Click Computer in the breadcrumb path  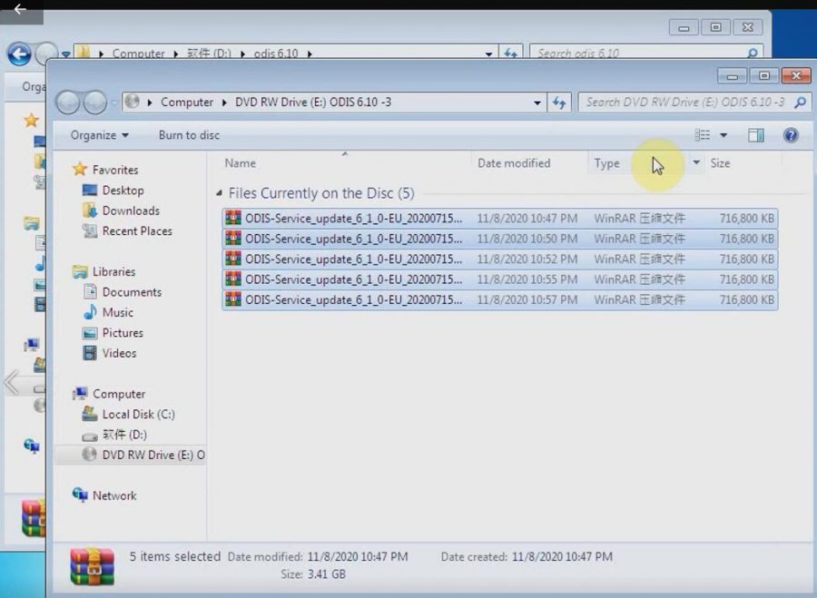pos(187,102)
